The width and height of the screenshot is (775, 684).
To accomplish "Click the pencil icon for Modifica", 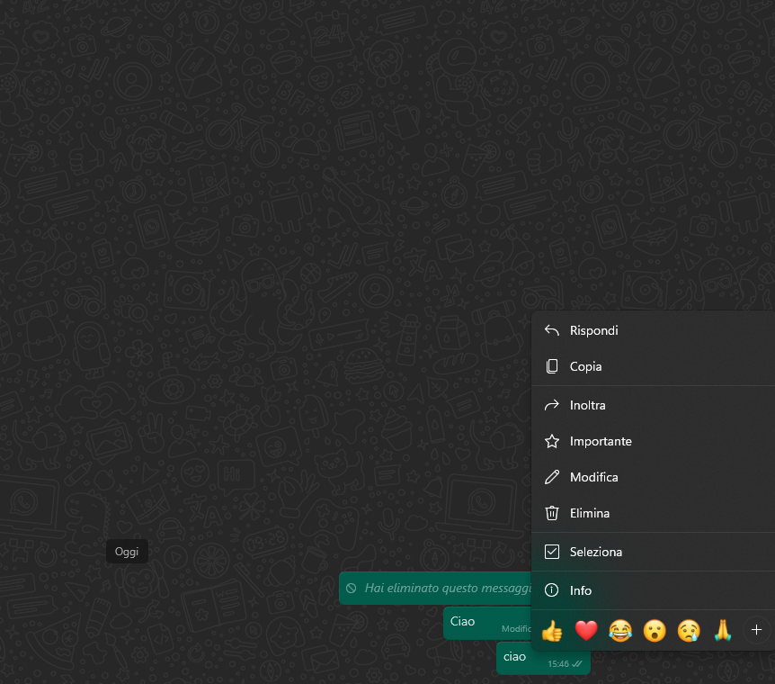I will tap(552, 477).
